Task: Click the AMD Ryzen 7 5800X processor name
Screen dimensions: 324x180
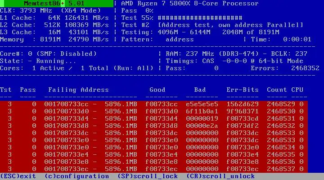Action: [x=190, y=4]
